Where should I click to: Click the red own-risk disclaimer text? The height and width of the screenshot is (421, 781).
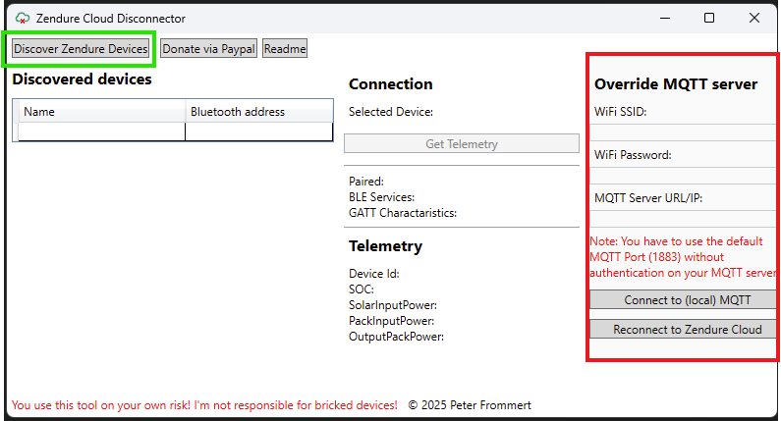pyautogui.click(x=204, y=404)
